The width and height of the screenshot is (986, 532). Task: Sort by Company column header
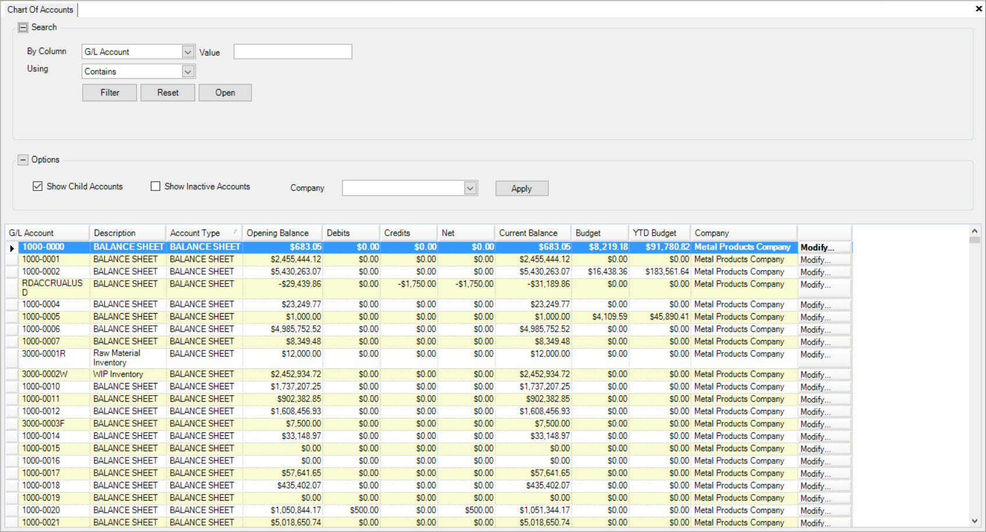point(744,233)
